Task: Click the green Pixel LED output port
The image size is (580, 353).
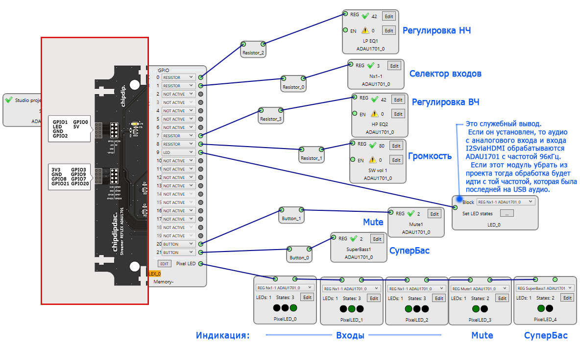Action: point(200,265)
